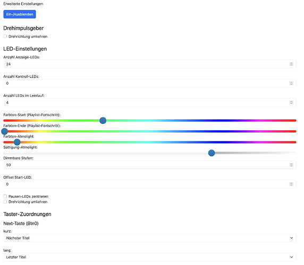Click the Anzahl Anzeige-LEDs stepper arrows
Screen dimensions: 304x265
[x=291, y=64]
